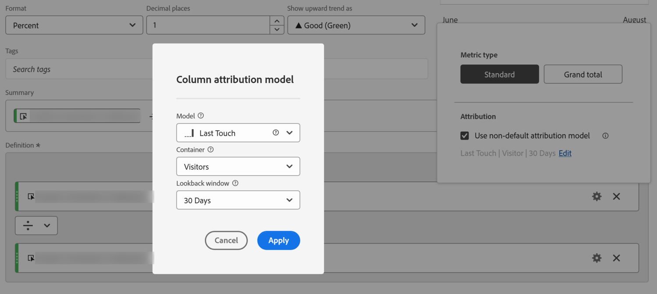
Task: Click the Last Touch | Visitor | 30 Days text
Action: (x=508, y=153)
